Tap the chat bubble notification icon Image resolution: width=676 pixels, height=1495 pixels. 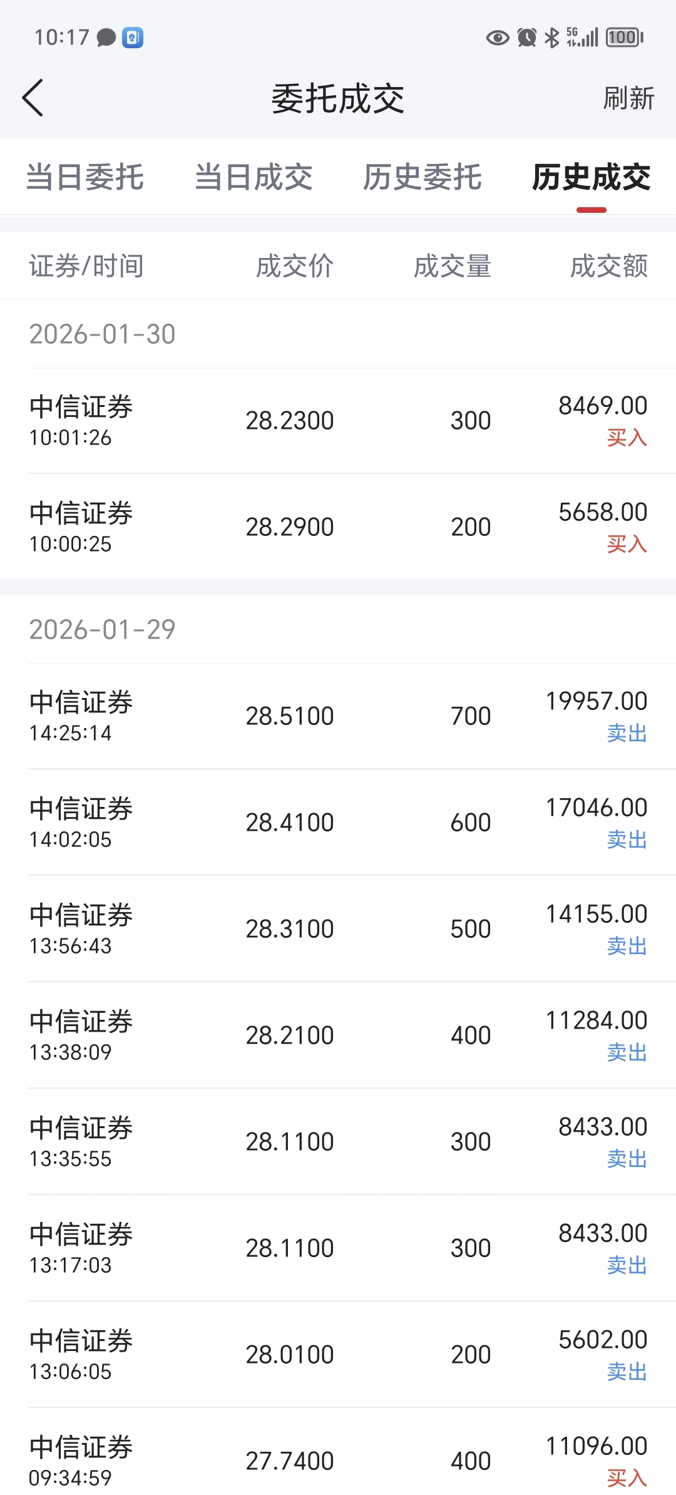point(106,38)
